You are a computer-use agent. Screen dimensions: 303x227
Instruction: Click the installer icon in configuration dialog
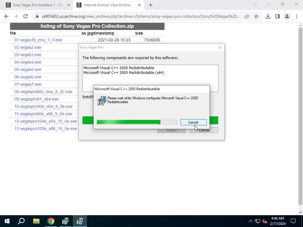point(102,101)
